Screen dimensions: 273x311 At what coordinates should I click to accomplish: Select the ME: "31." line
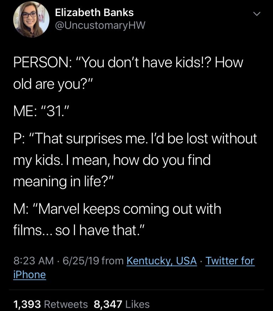click(44, 114)
